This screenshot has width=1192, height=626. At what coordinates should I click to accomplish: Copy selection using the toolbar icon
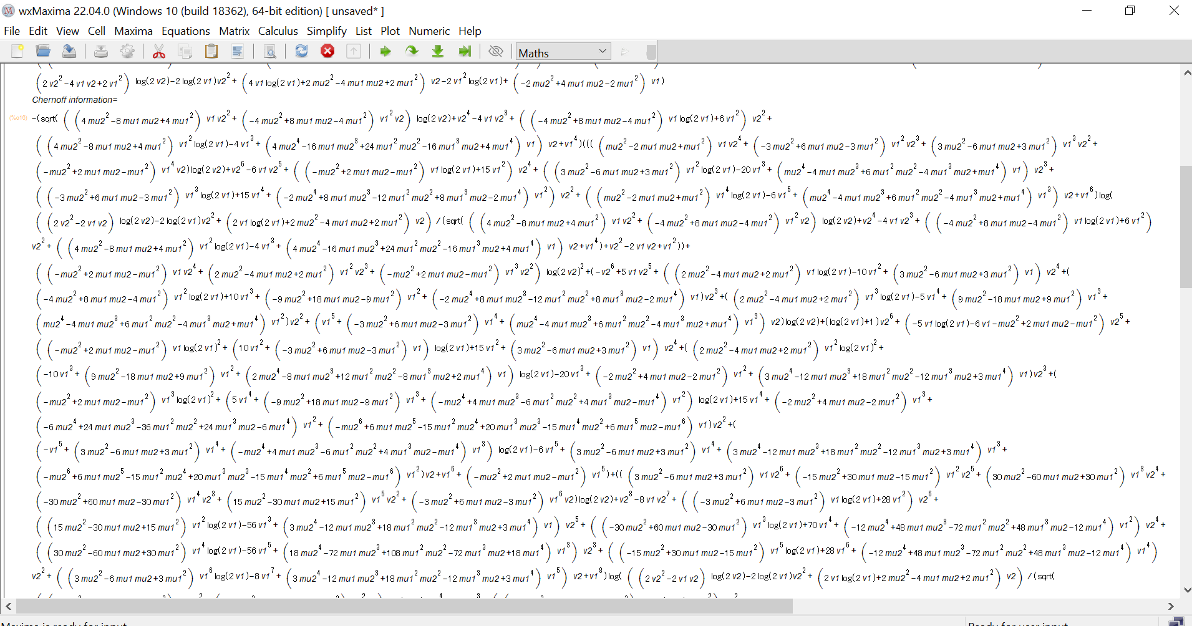click(x=185, y=51)
